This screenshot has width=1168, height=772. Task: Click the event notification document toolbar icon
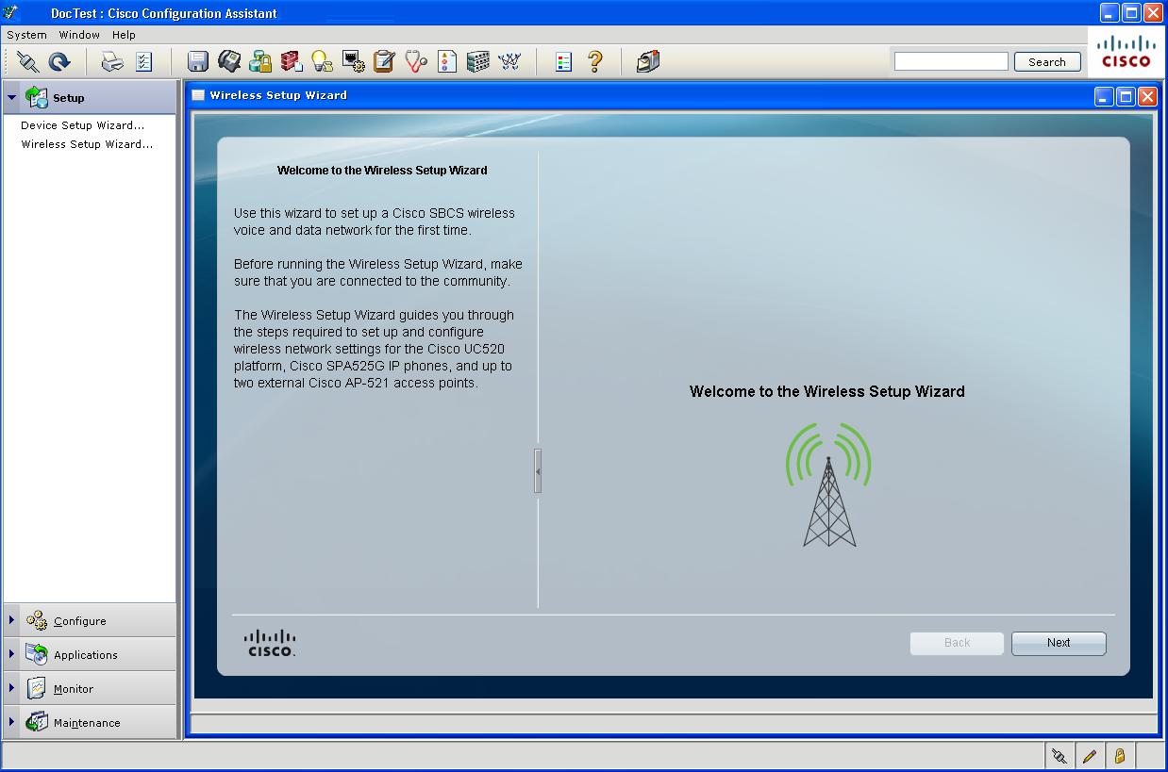[447, 62]
